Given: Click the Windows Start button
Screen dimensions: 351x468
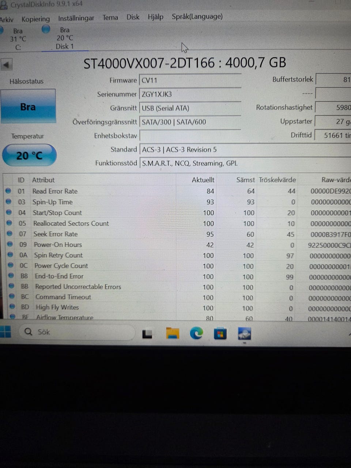Looking at the screenshot, I should [5, 332].
